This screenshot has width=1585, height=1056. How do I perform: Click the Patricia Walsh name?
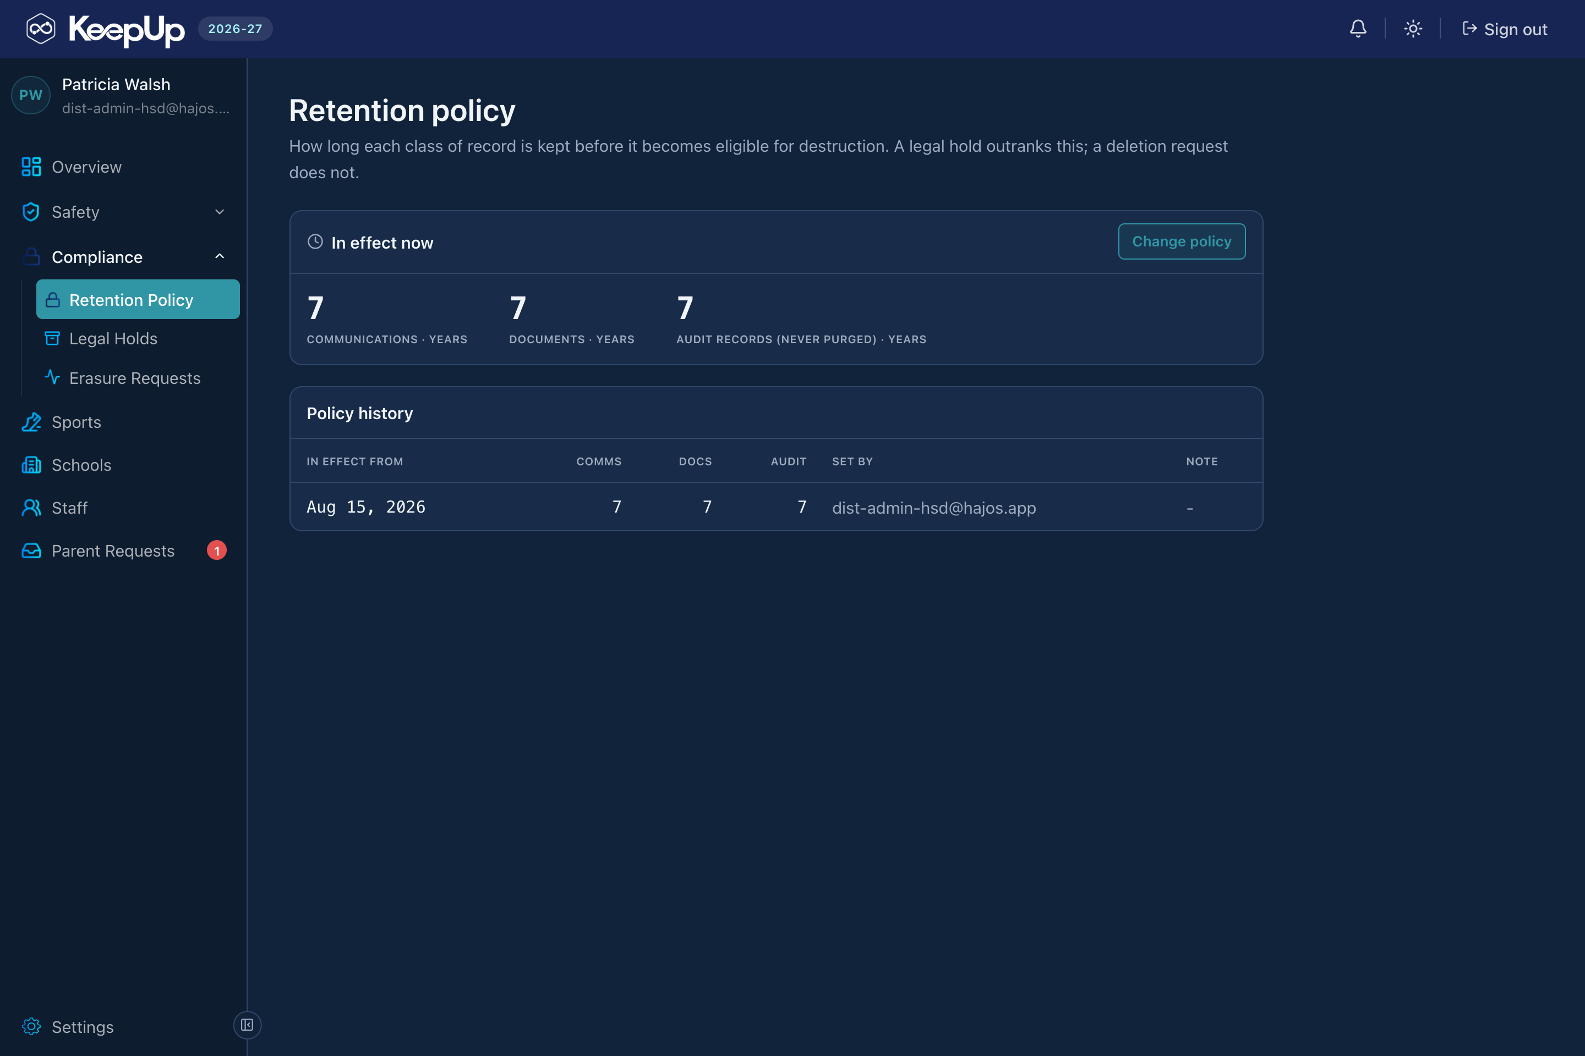[x=116, y=84]
